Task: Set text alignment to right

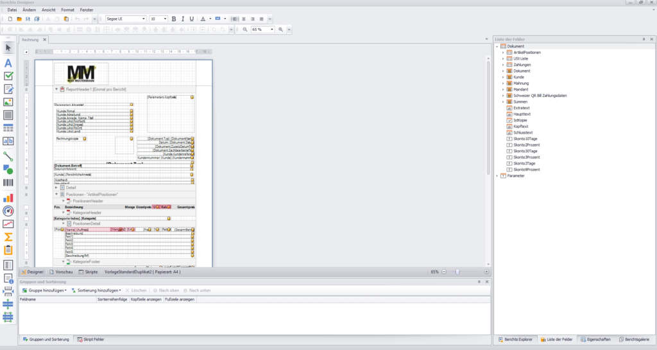Action: [x=252, y=19]
